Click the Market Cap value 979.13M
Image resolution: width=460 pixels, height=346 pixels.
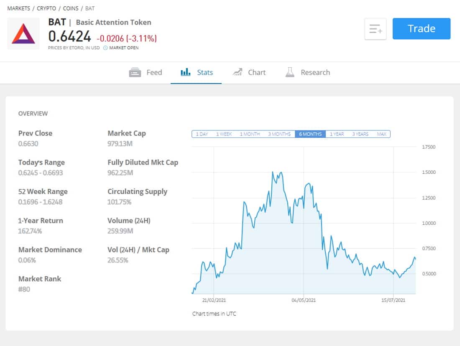(x=120, y=144)
